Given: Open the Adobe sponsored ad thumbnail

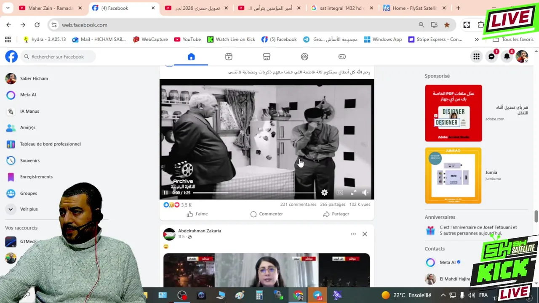Looking at the screenshot, I should pyautogui.click(x=453, y=113).
